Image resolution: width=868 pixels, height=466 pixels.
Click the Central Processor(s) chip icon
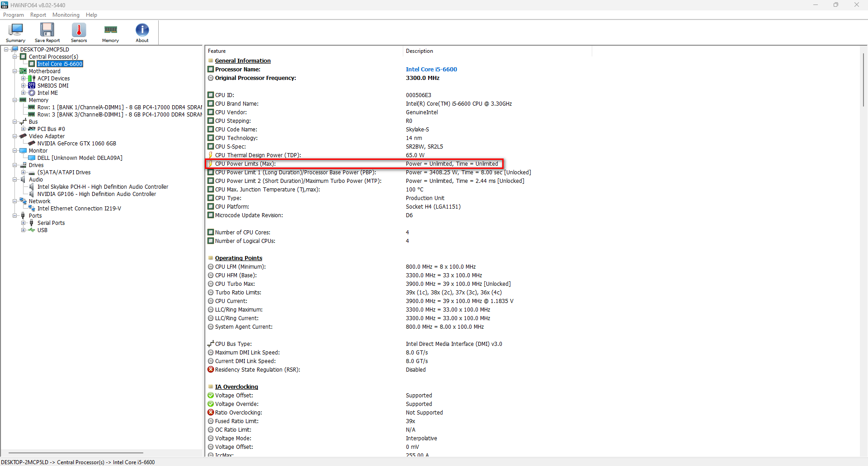23,56
